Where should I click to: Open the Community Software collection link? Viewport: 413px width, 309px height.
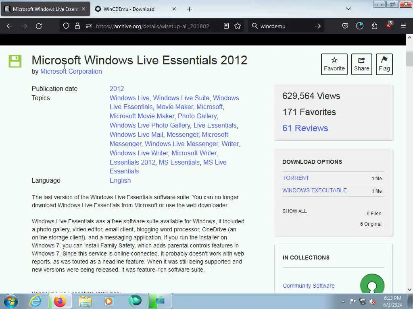click(309, 286)
